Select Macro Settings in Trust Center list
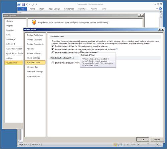Viewport: 167px width, 149px height. (x=33, y=58)
